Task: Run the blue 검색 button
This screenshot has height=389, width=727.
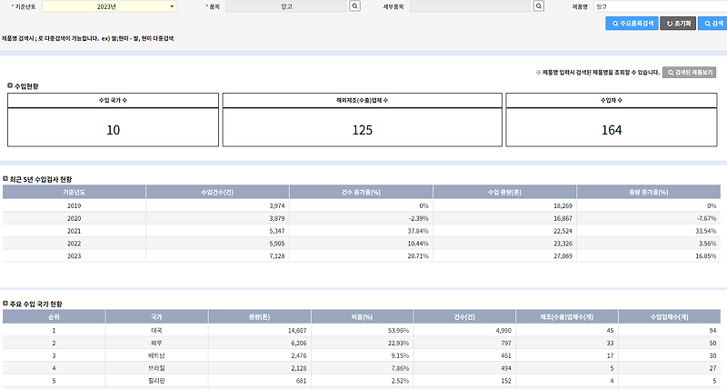Action: coord(712,24)
